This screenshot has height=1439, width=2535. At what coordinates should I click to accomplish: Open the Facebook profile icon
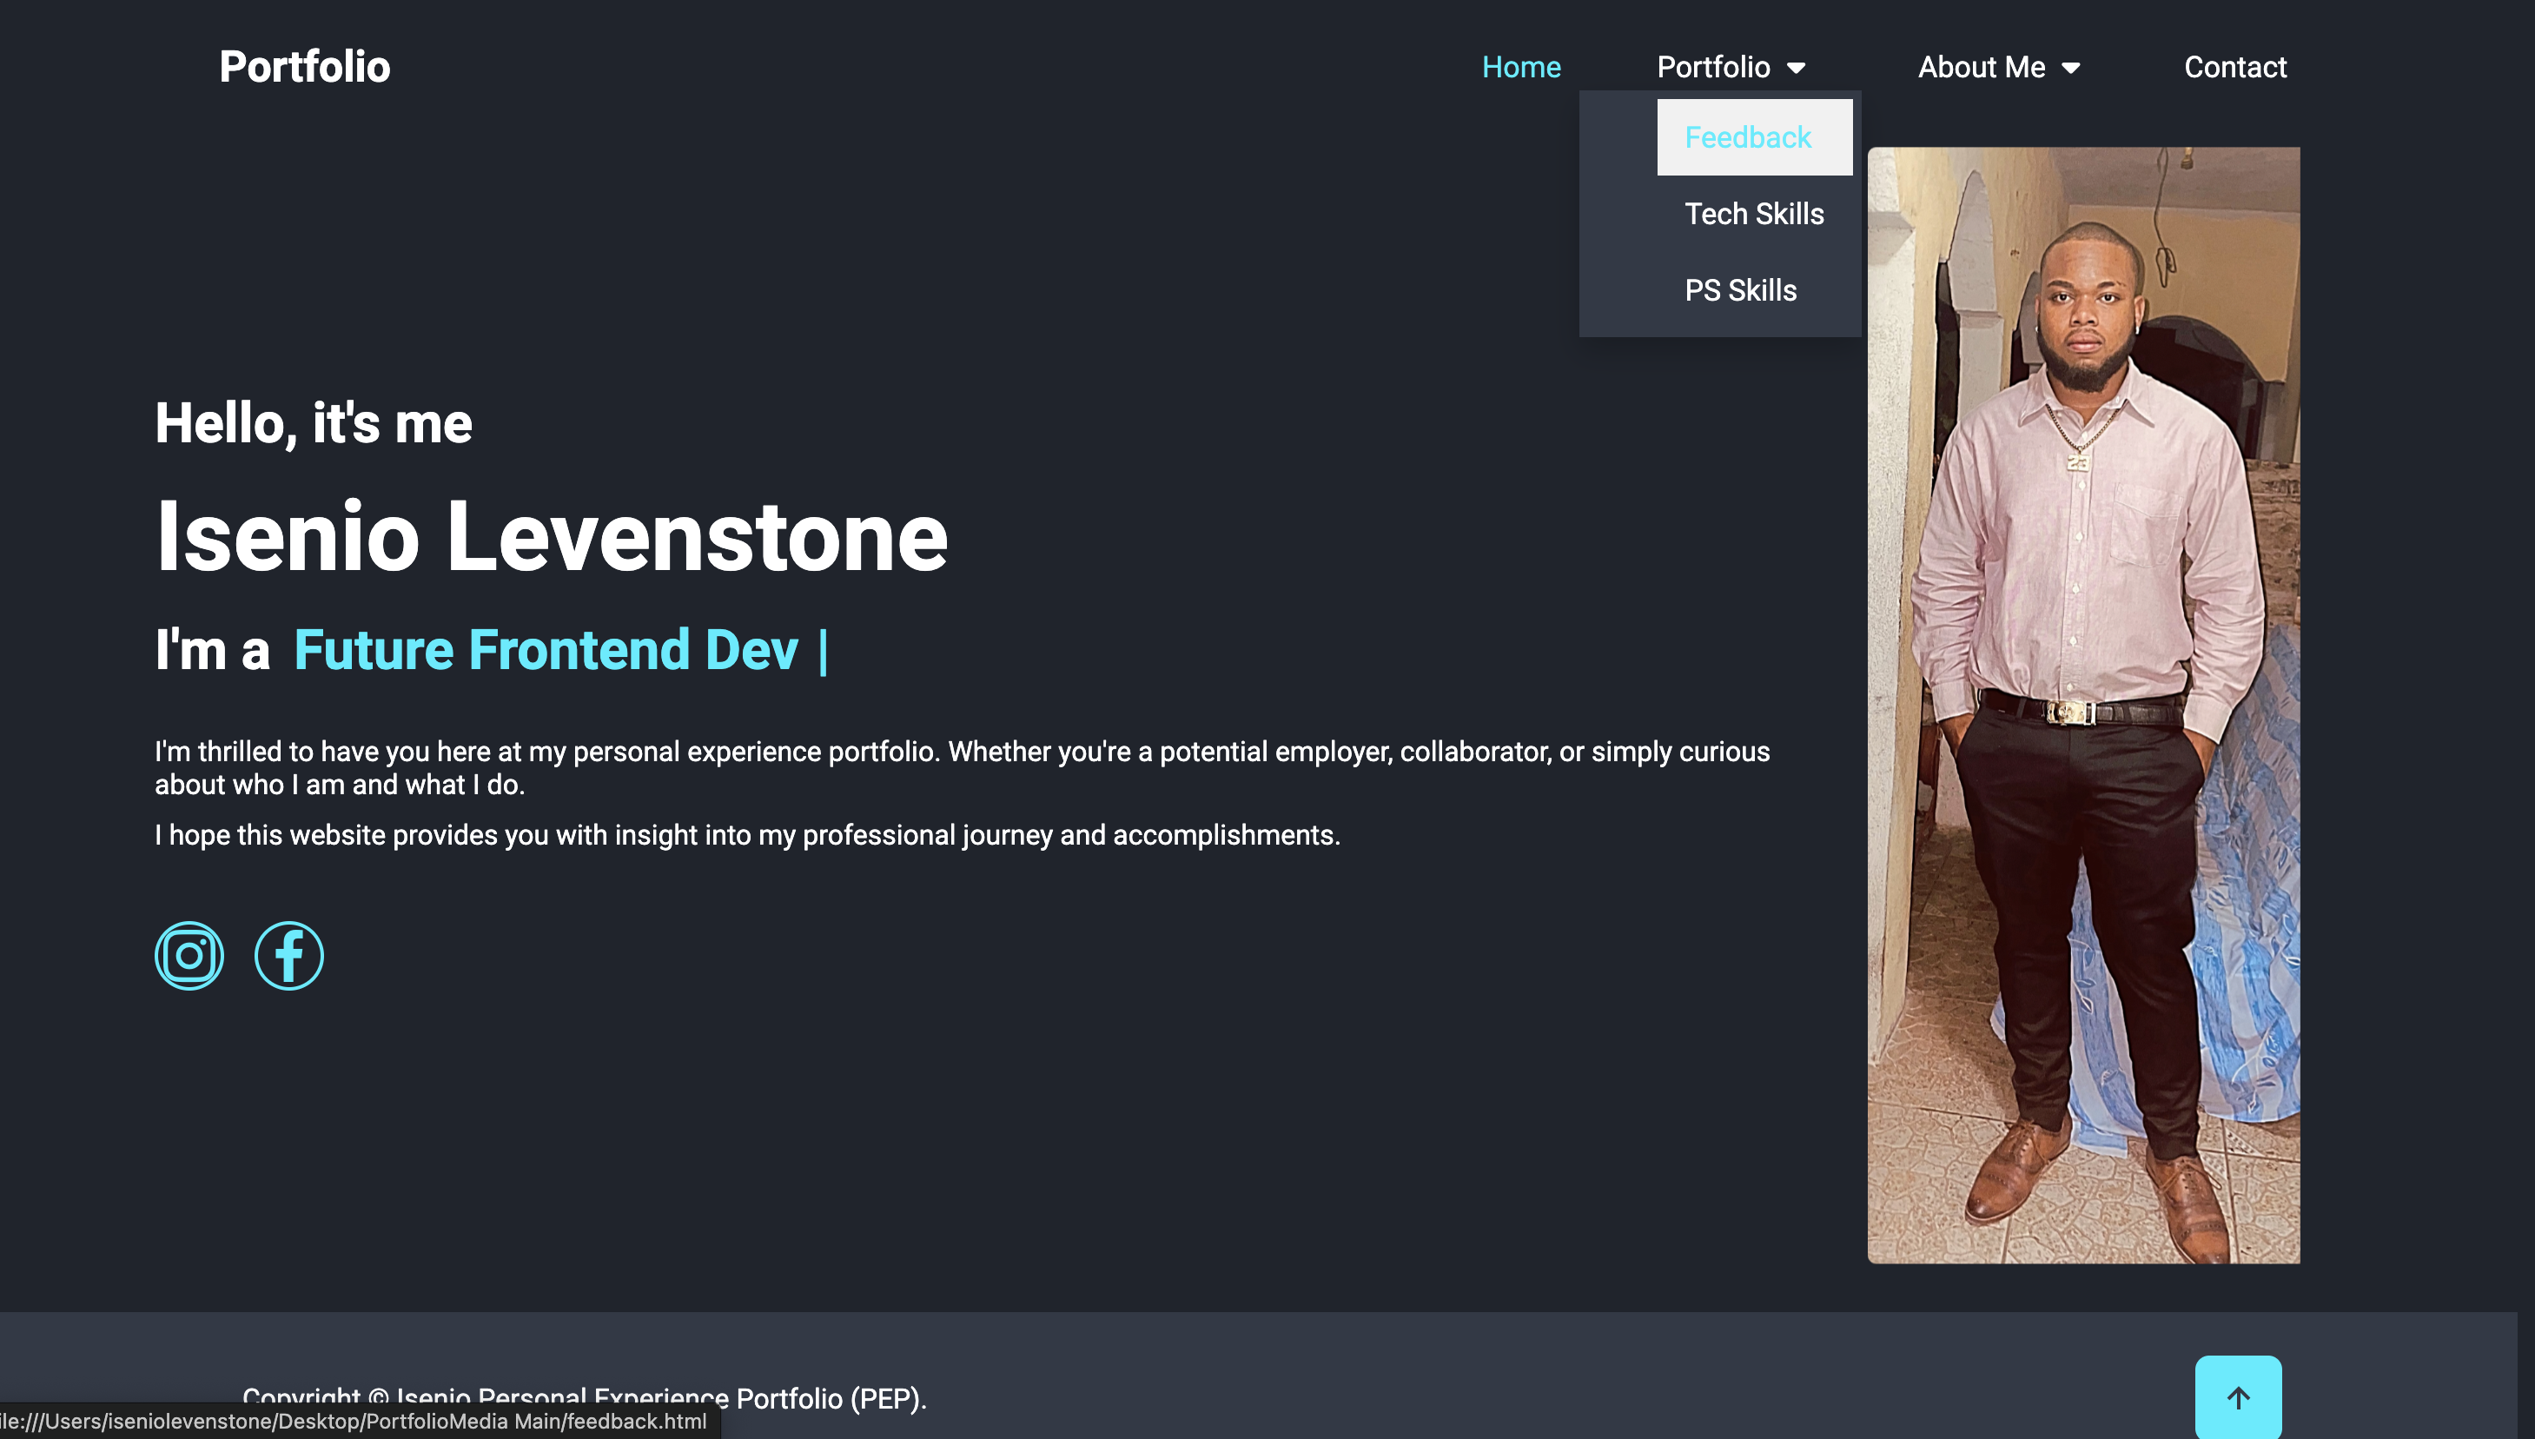tap(288, 956)
